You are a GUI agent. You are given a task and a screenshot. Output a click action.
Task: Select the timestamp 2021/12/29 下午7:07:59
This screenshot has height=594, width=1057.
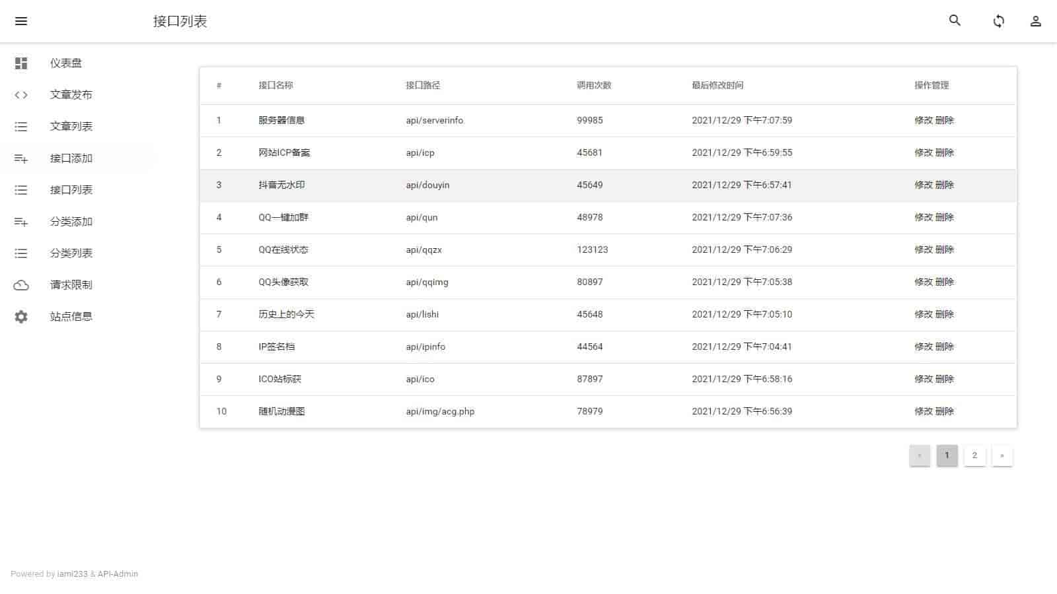(x=742, y=120)
